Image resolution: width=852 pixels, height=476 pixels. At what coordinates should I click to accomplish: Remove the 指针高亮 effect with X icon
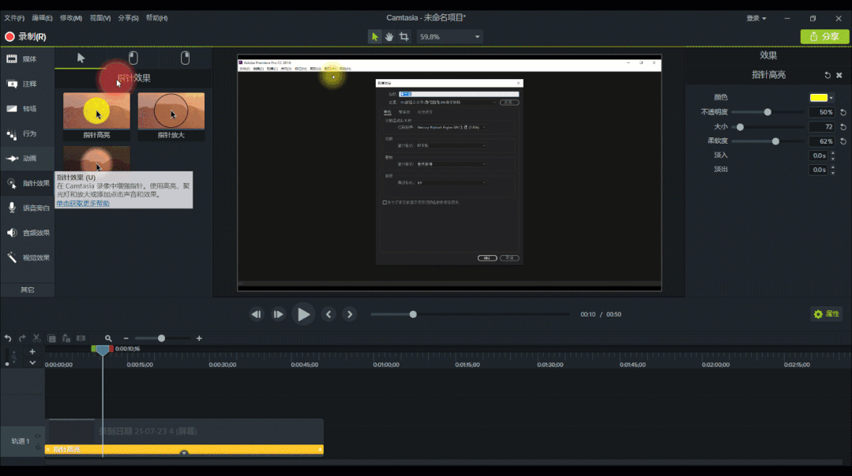[839, 75]
